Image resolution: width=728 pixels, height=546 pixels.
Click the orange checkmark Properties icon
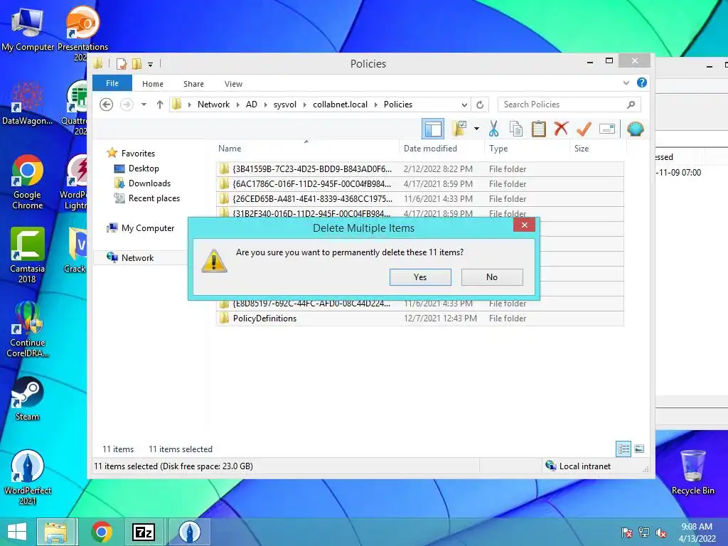click(x=584, y=129)
